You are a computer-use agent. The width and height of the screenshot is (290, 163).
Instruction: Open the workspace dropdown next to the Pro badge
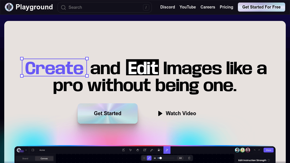(26, 150)
